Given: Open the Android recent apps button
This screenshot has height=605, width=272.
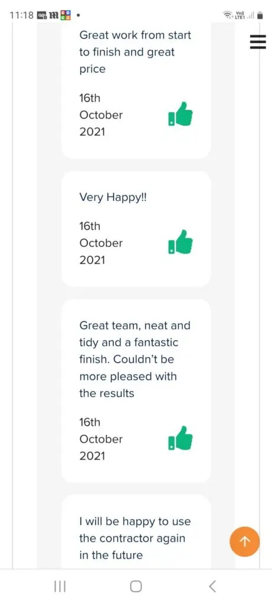Looking at the screenshot, I should 60,587.
